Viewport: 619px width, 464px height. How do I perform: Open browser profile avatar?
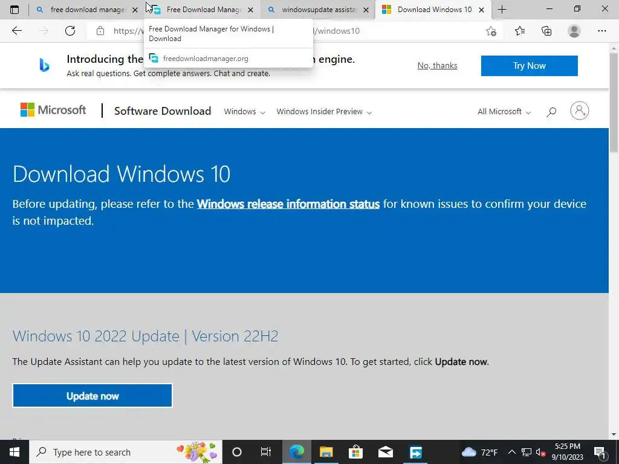[574, 31]
